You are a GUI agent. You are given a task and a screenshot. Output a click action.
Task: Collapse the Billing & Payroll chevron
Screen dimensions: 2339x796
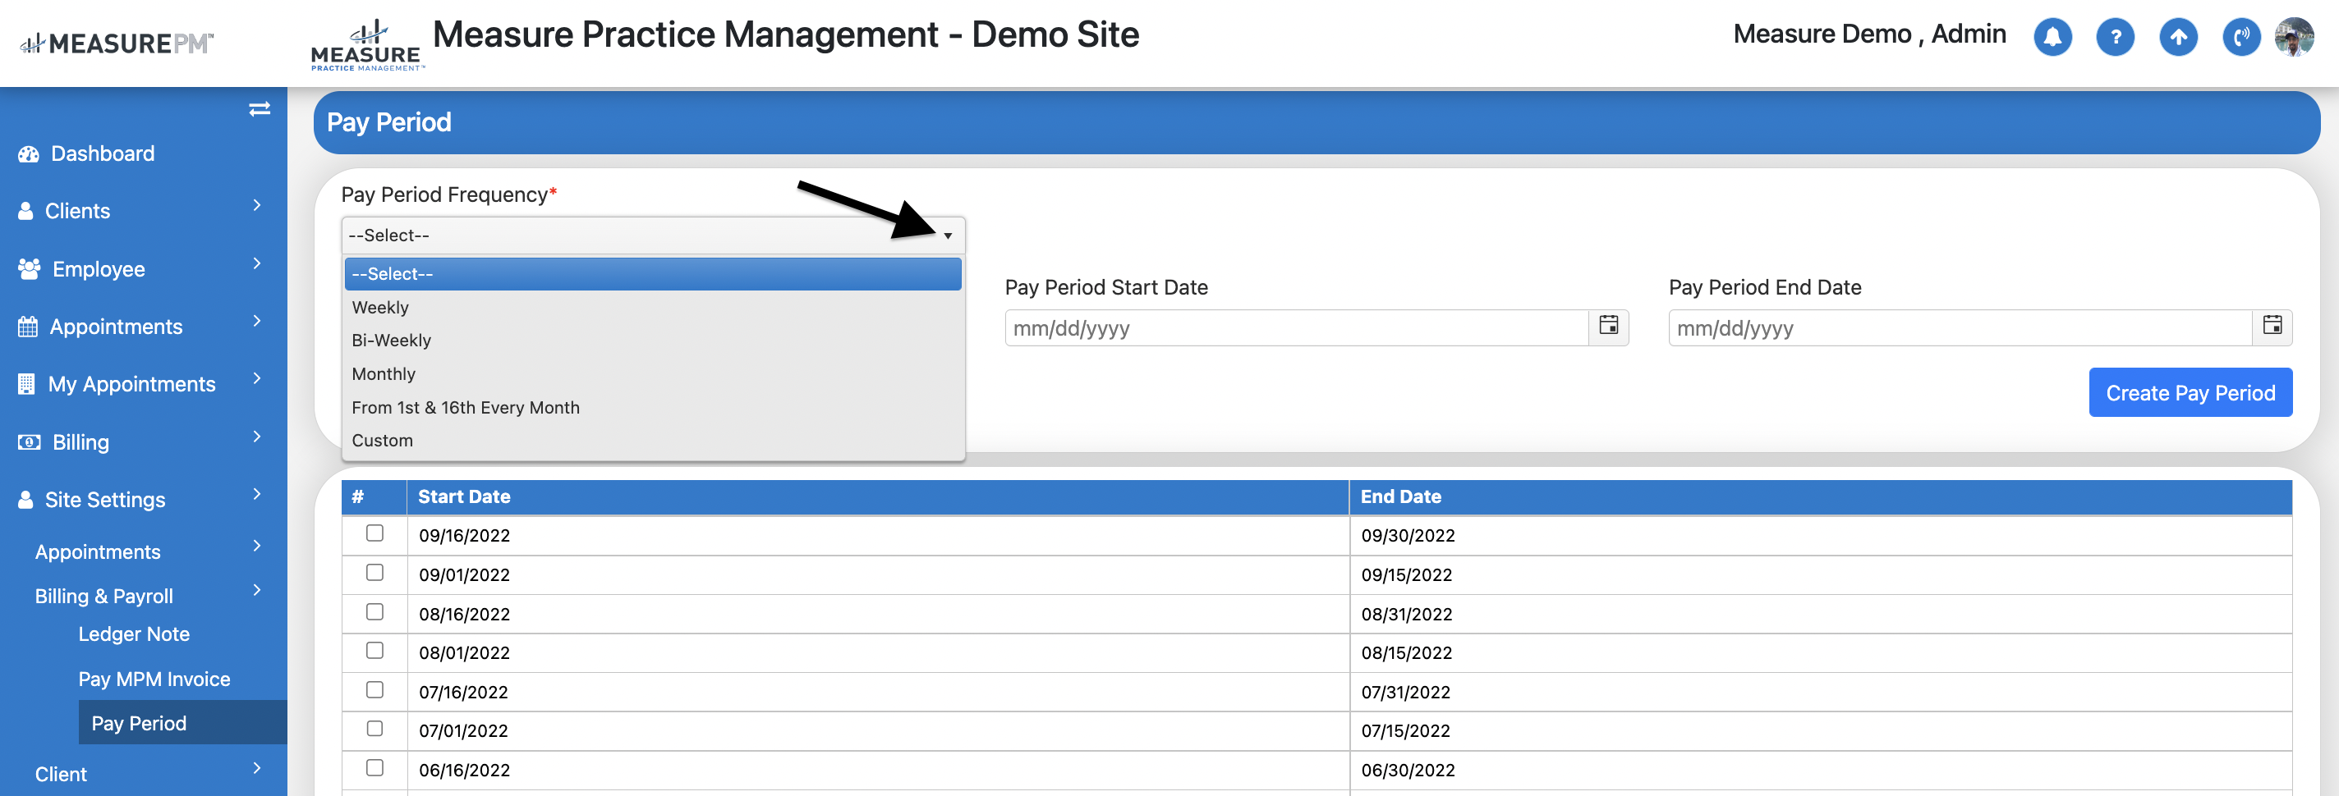tap(257, 590)
